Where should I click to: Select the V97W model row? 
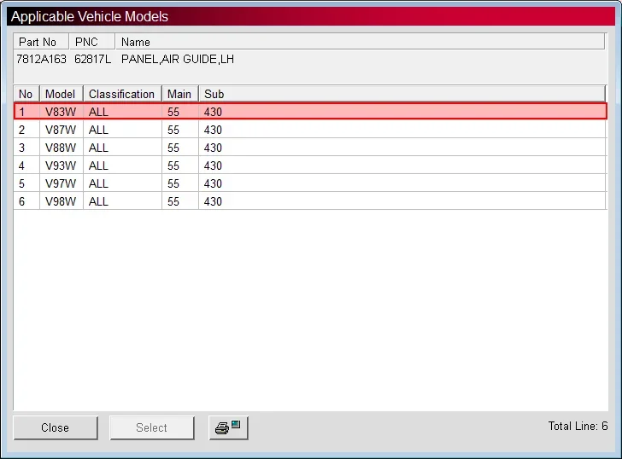tap(310, 183)
